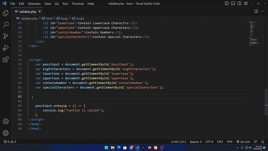The height and width of the screenshot is (151, 268).
Task: Open the View menu
Action: [48, 4]
